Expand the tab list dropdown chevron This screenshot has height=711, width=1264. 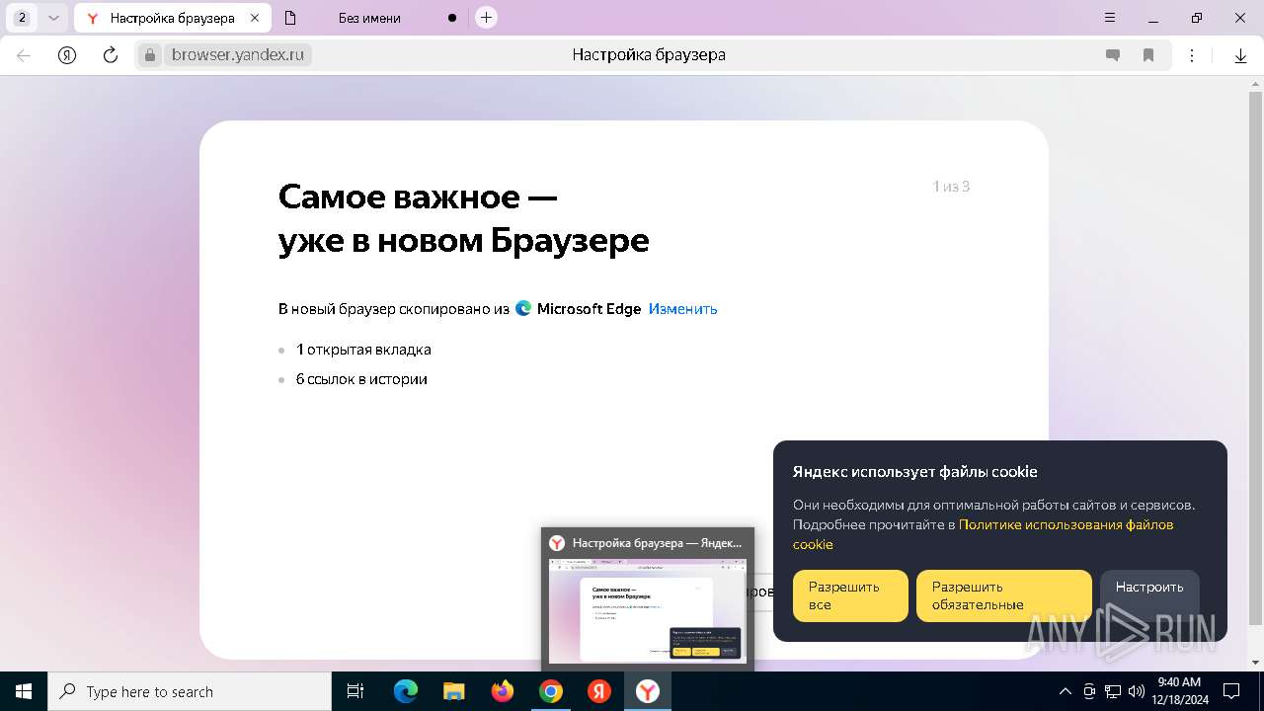pos(53,18)
